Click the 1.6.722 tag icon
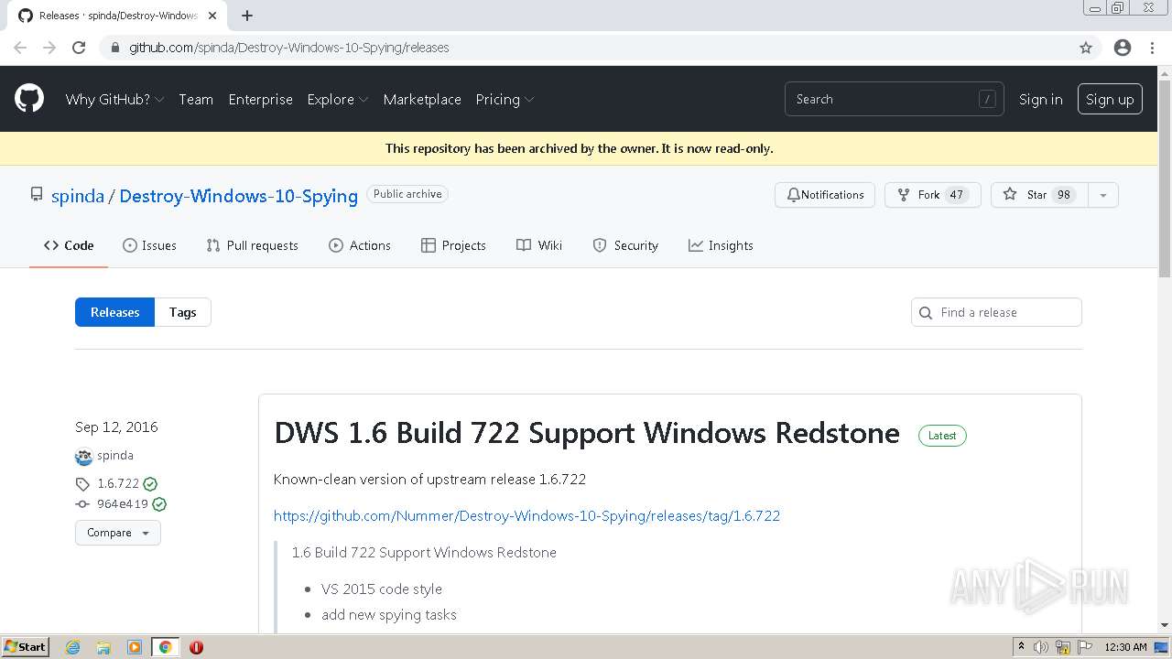This screenshot has width=1172, height=659. (x=82, y=484)
